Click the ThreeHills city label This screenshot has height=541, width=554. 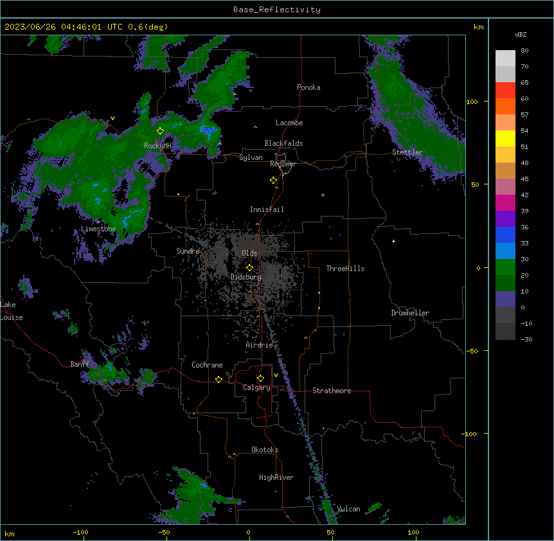pos(345,269)
